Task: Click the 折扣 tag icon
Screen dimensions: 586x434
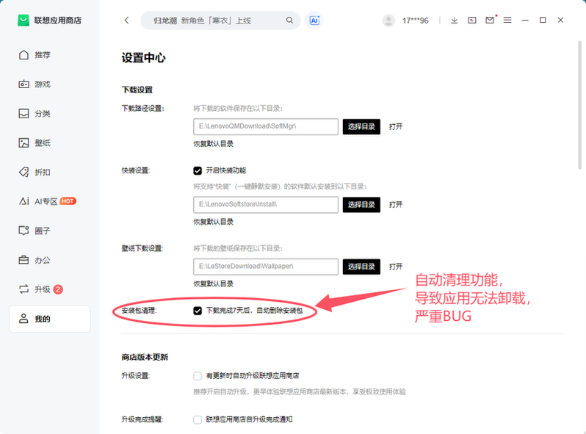Action: [23, 172]
